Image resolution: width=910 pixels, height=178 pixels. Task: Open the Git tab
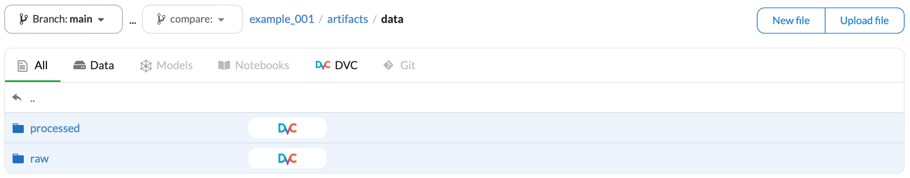pyautogui.click(x=399, y=65)
